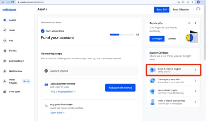Expand the 'Learn more' dropdown
Screen dimensions: 206x123
(57, 113)
